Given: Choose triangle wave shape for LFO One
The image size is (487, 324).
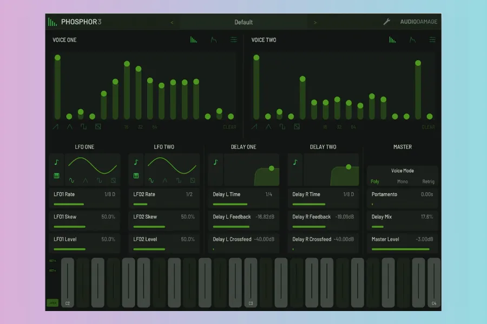Looking at the screenshot, I should point(85,180).
